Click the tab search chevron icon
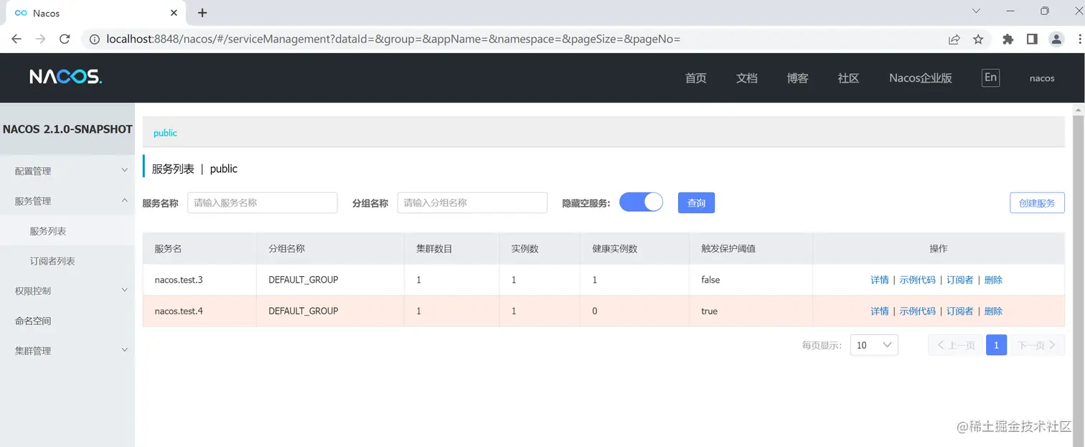Screen dimensions: 1085x447 tap(976, 11)
